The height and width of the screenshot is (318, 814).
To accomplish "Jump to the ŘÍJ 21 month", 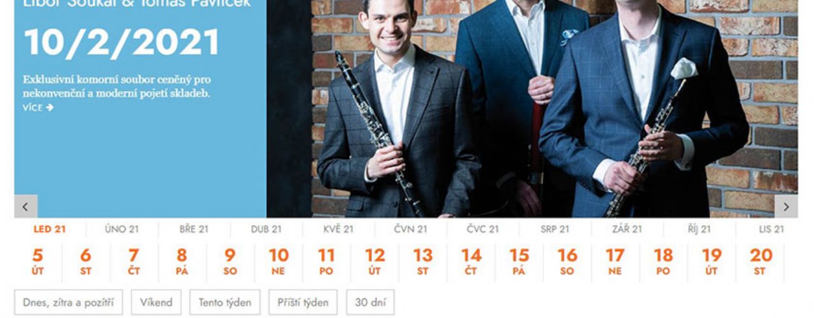I will point(699,229).
